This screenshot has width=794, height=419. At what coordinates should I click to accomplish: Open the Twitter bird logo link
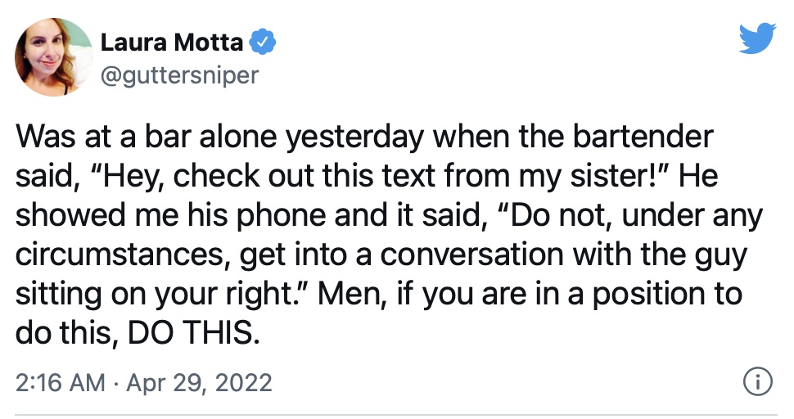(757, 38)
